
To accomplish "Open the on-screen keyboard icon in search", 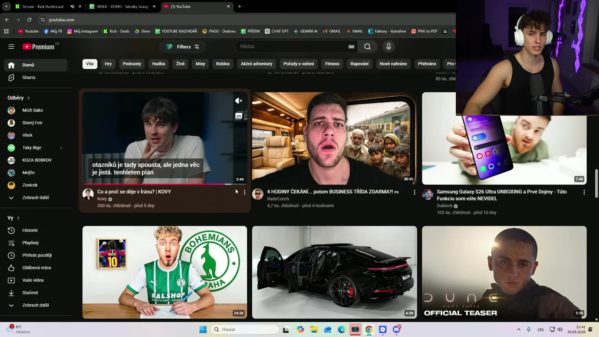I will [351, 47].
